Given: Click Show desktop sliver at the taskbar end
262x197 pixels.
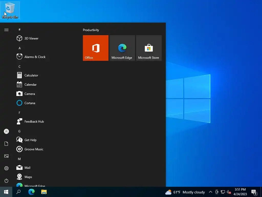Looking at the screenshot, I should [x=261, y=192].
